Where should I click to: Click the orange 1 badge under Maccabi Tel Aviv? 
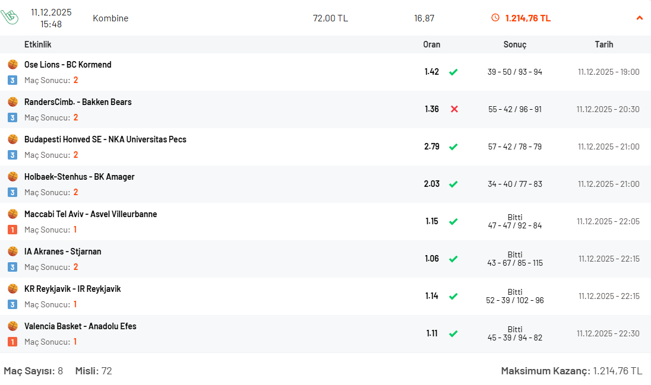[x=12, y=230]
